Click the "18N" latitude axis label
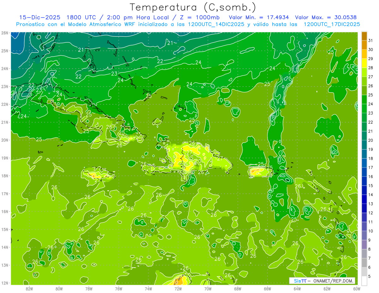Image resolution: width=379 pixels, height=293 pixels. pyautogui.click(x=4, y=176)
